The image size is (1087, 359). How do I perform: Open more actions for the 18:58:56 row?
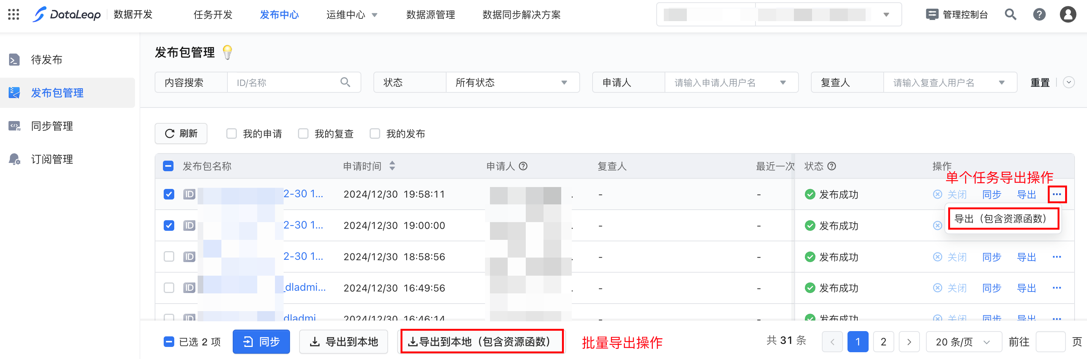coord(1056,257)
